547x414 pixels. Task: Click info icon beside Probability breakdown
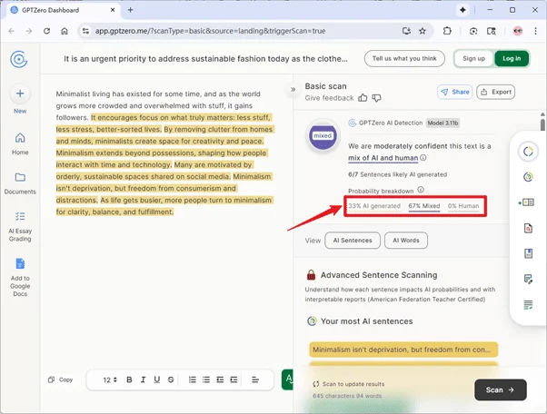point(421,190)
